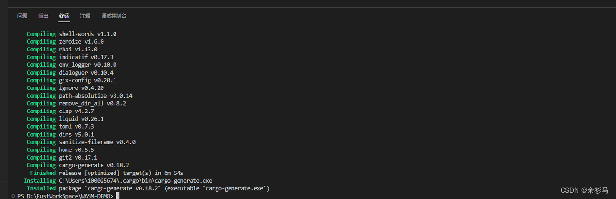Open the 调试控制台 (Debug Console) tab
Viewport: 616px width, 199px height.
coord(114,16)
